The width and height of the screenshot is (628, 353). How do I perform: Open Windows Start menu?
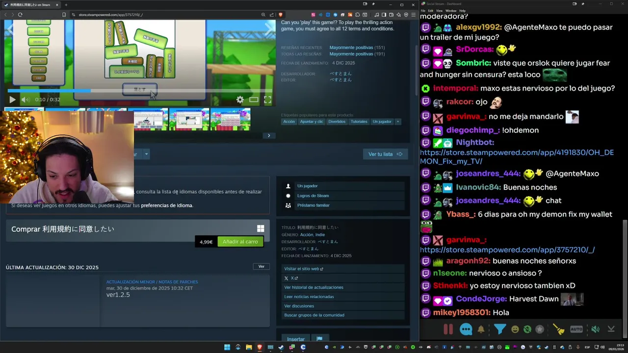coord(227,347)
